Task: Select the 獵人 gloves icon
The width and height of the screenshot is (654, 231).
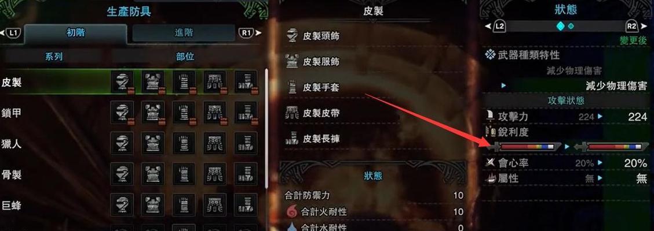Action: pos(184,144)
